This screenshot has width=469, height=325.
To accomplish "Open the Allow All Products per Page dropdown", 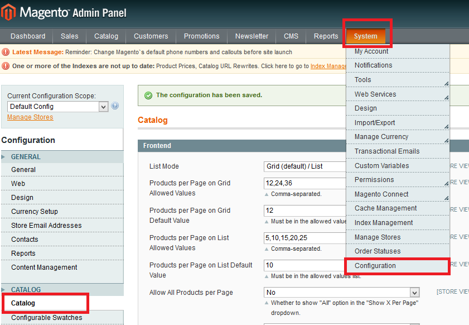I will tap(342, 293).
